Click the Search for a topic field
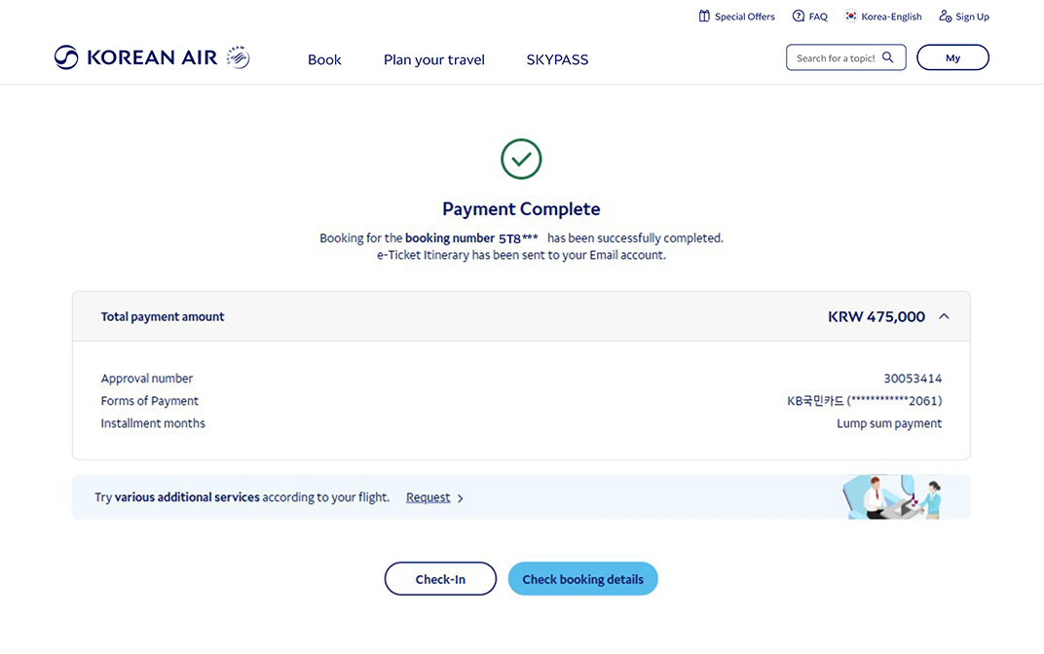Screen dimensions: 1044x654 point(838,57)
